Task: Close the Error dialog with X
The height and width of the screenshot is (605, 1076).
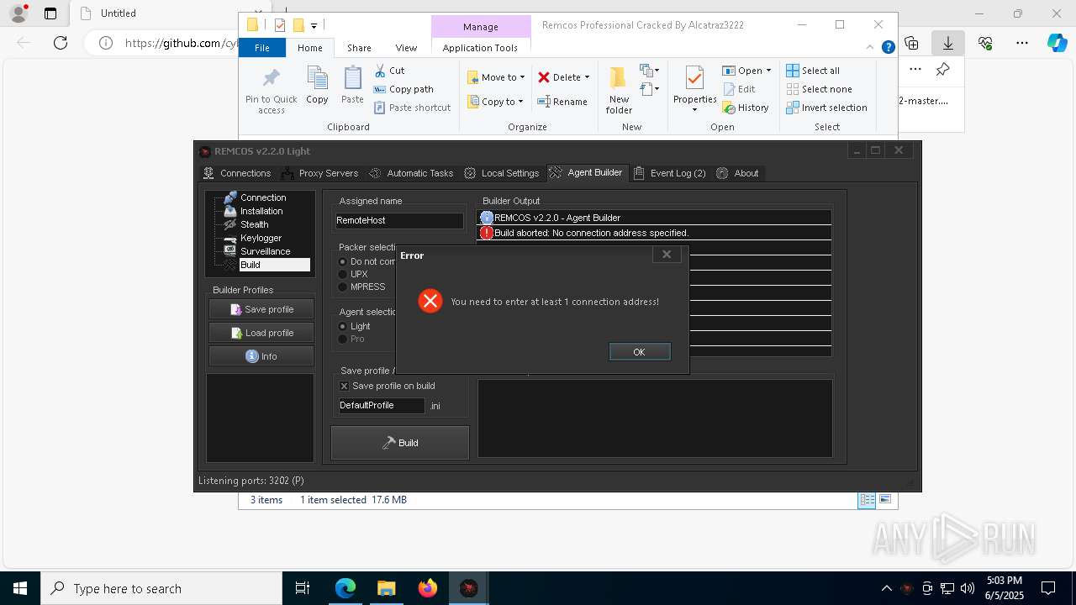Action: tap(667, 254)
